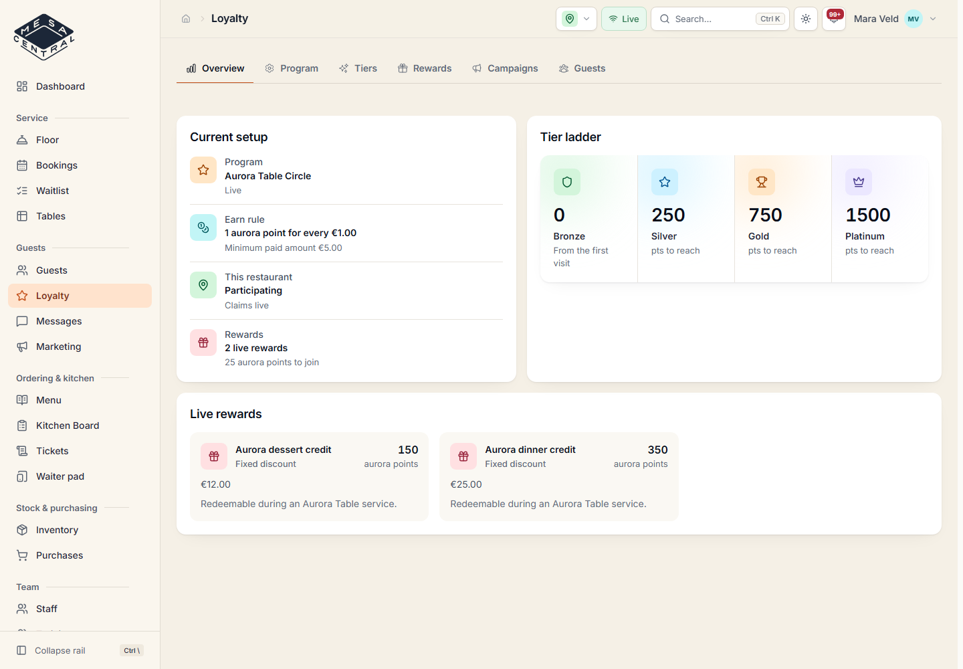Select the Gold tier trophy icon

click(x=762, y=182)
